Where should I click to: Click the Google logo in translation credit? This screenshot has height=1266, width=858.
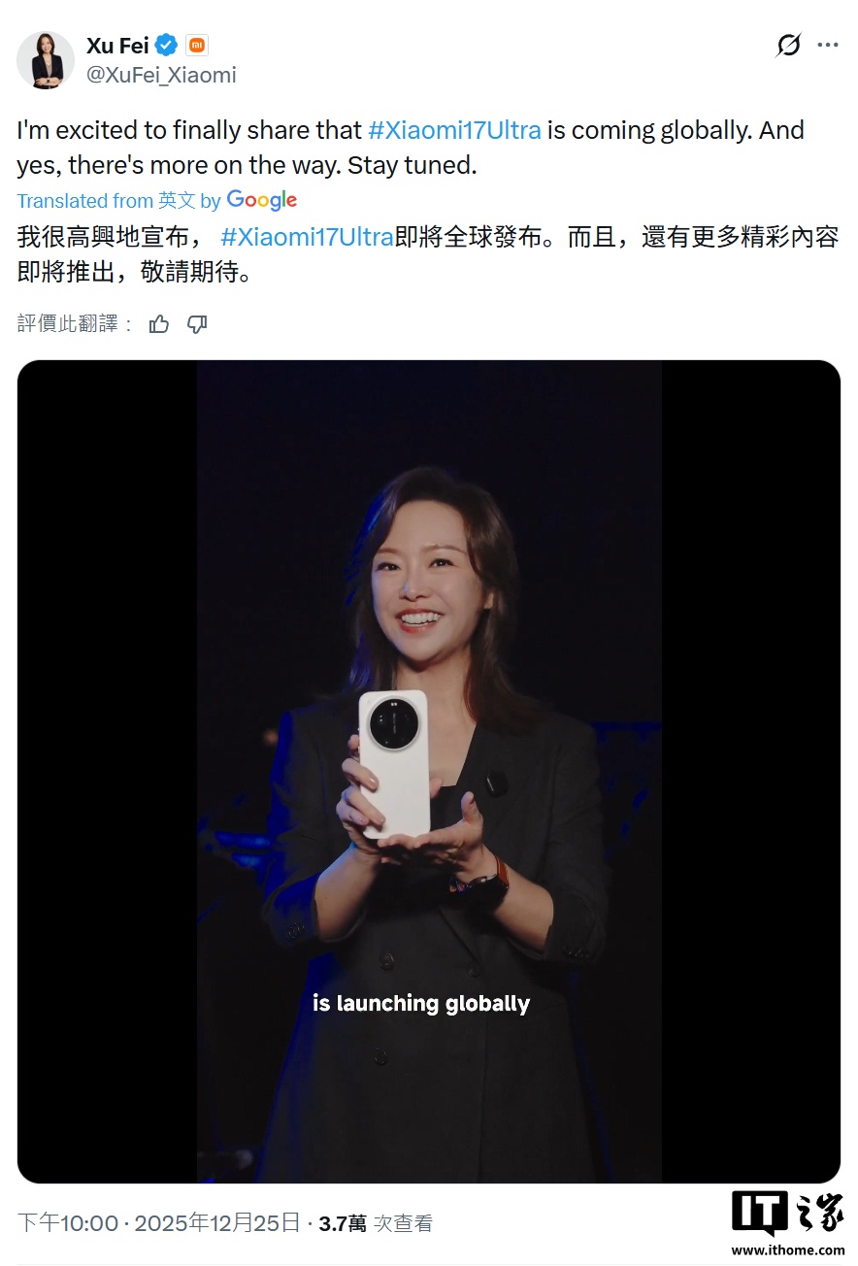[262, 200]
